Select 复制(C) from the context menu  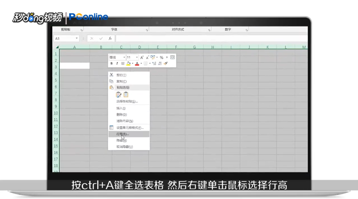click(x=129, y=81)
